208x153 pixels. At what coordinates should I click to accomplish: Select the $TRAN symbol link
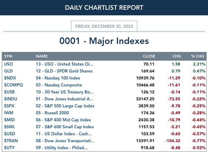pos(11,140)
